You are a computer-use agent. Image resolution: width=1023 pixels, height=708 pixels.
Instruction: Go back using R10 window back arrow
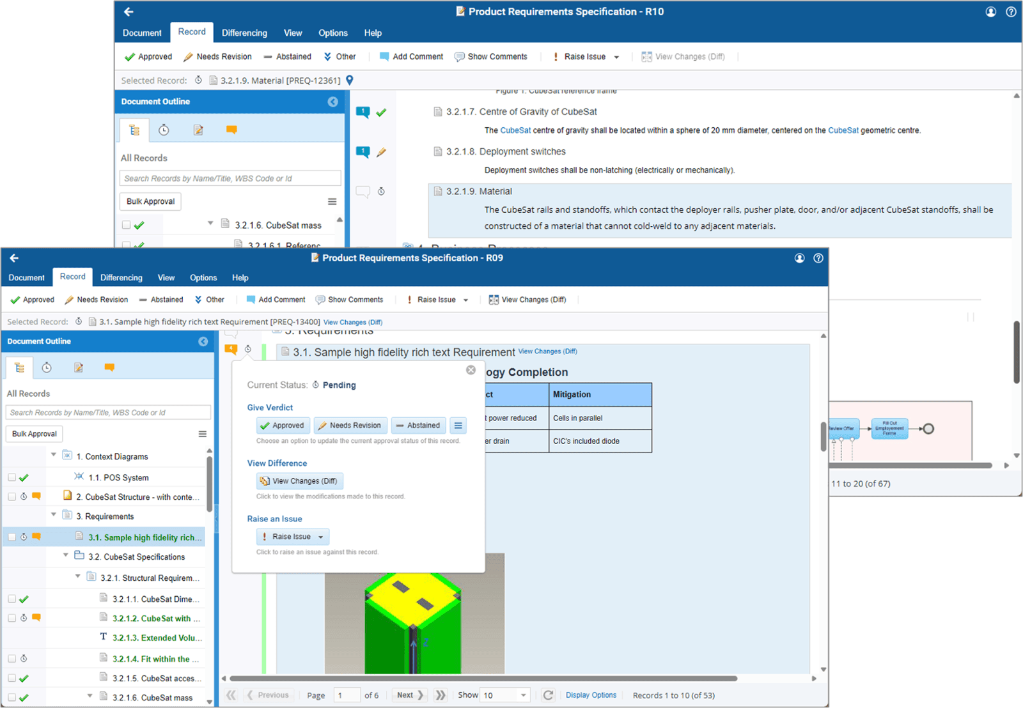pyautogui.click(x=129, y=12)
